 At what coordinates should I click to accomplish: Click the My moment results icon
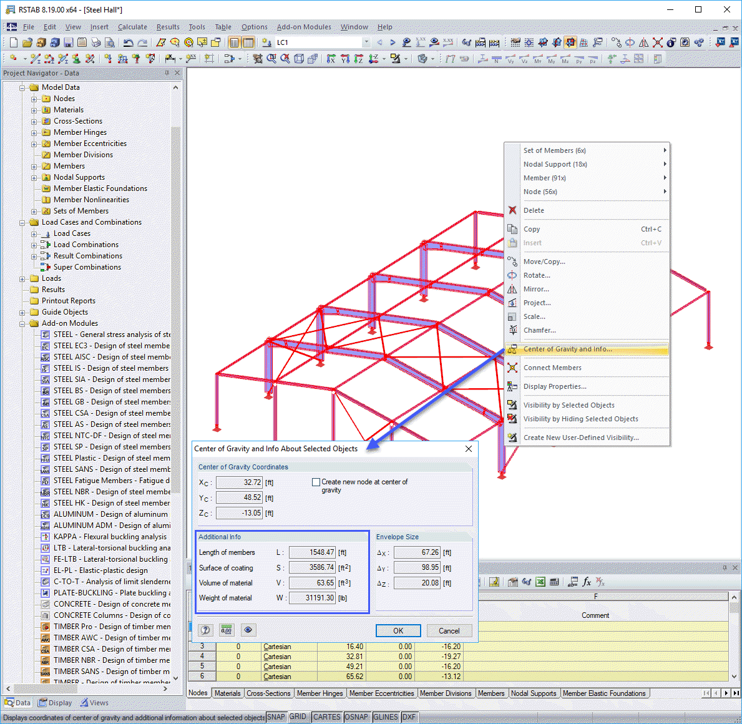click(x=551, y=59)
